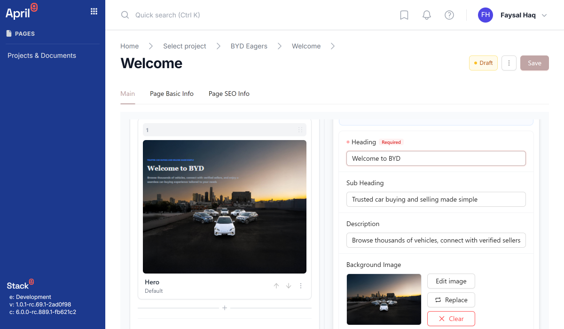The image size is (564, 329).
Task: Open BYD Eagers breadcrumb
Action: pyautogui.click(x=249, y=46)
